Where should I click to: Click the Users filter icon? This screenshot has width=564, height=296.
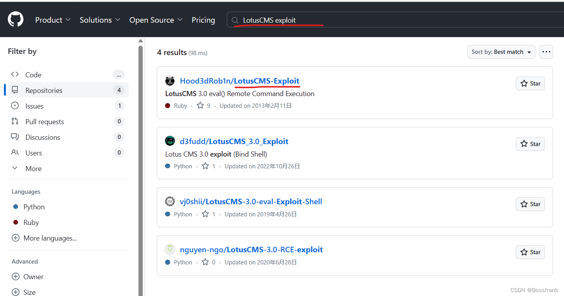pos(15,153)
